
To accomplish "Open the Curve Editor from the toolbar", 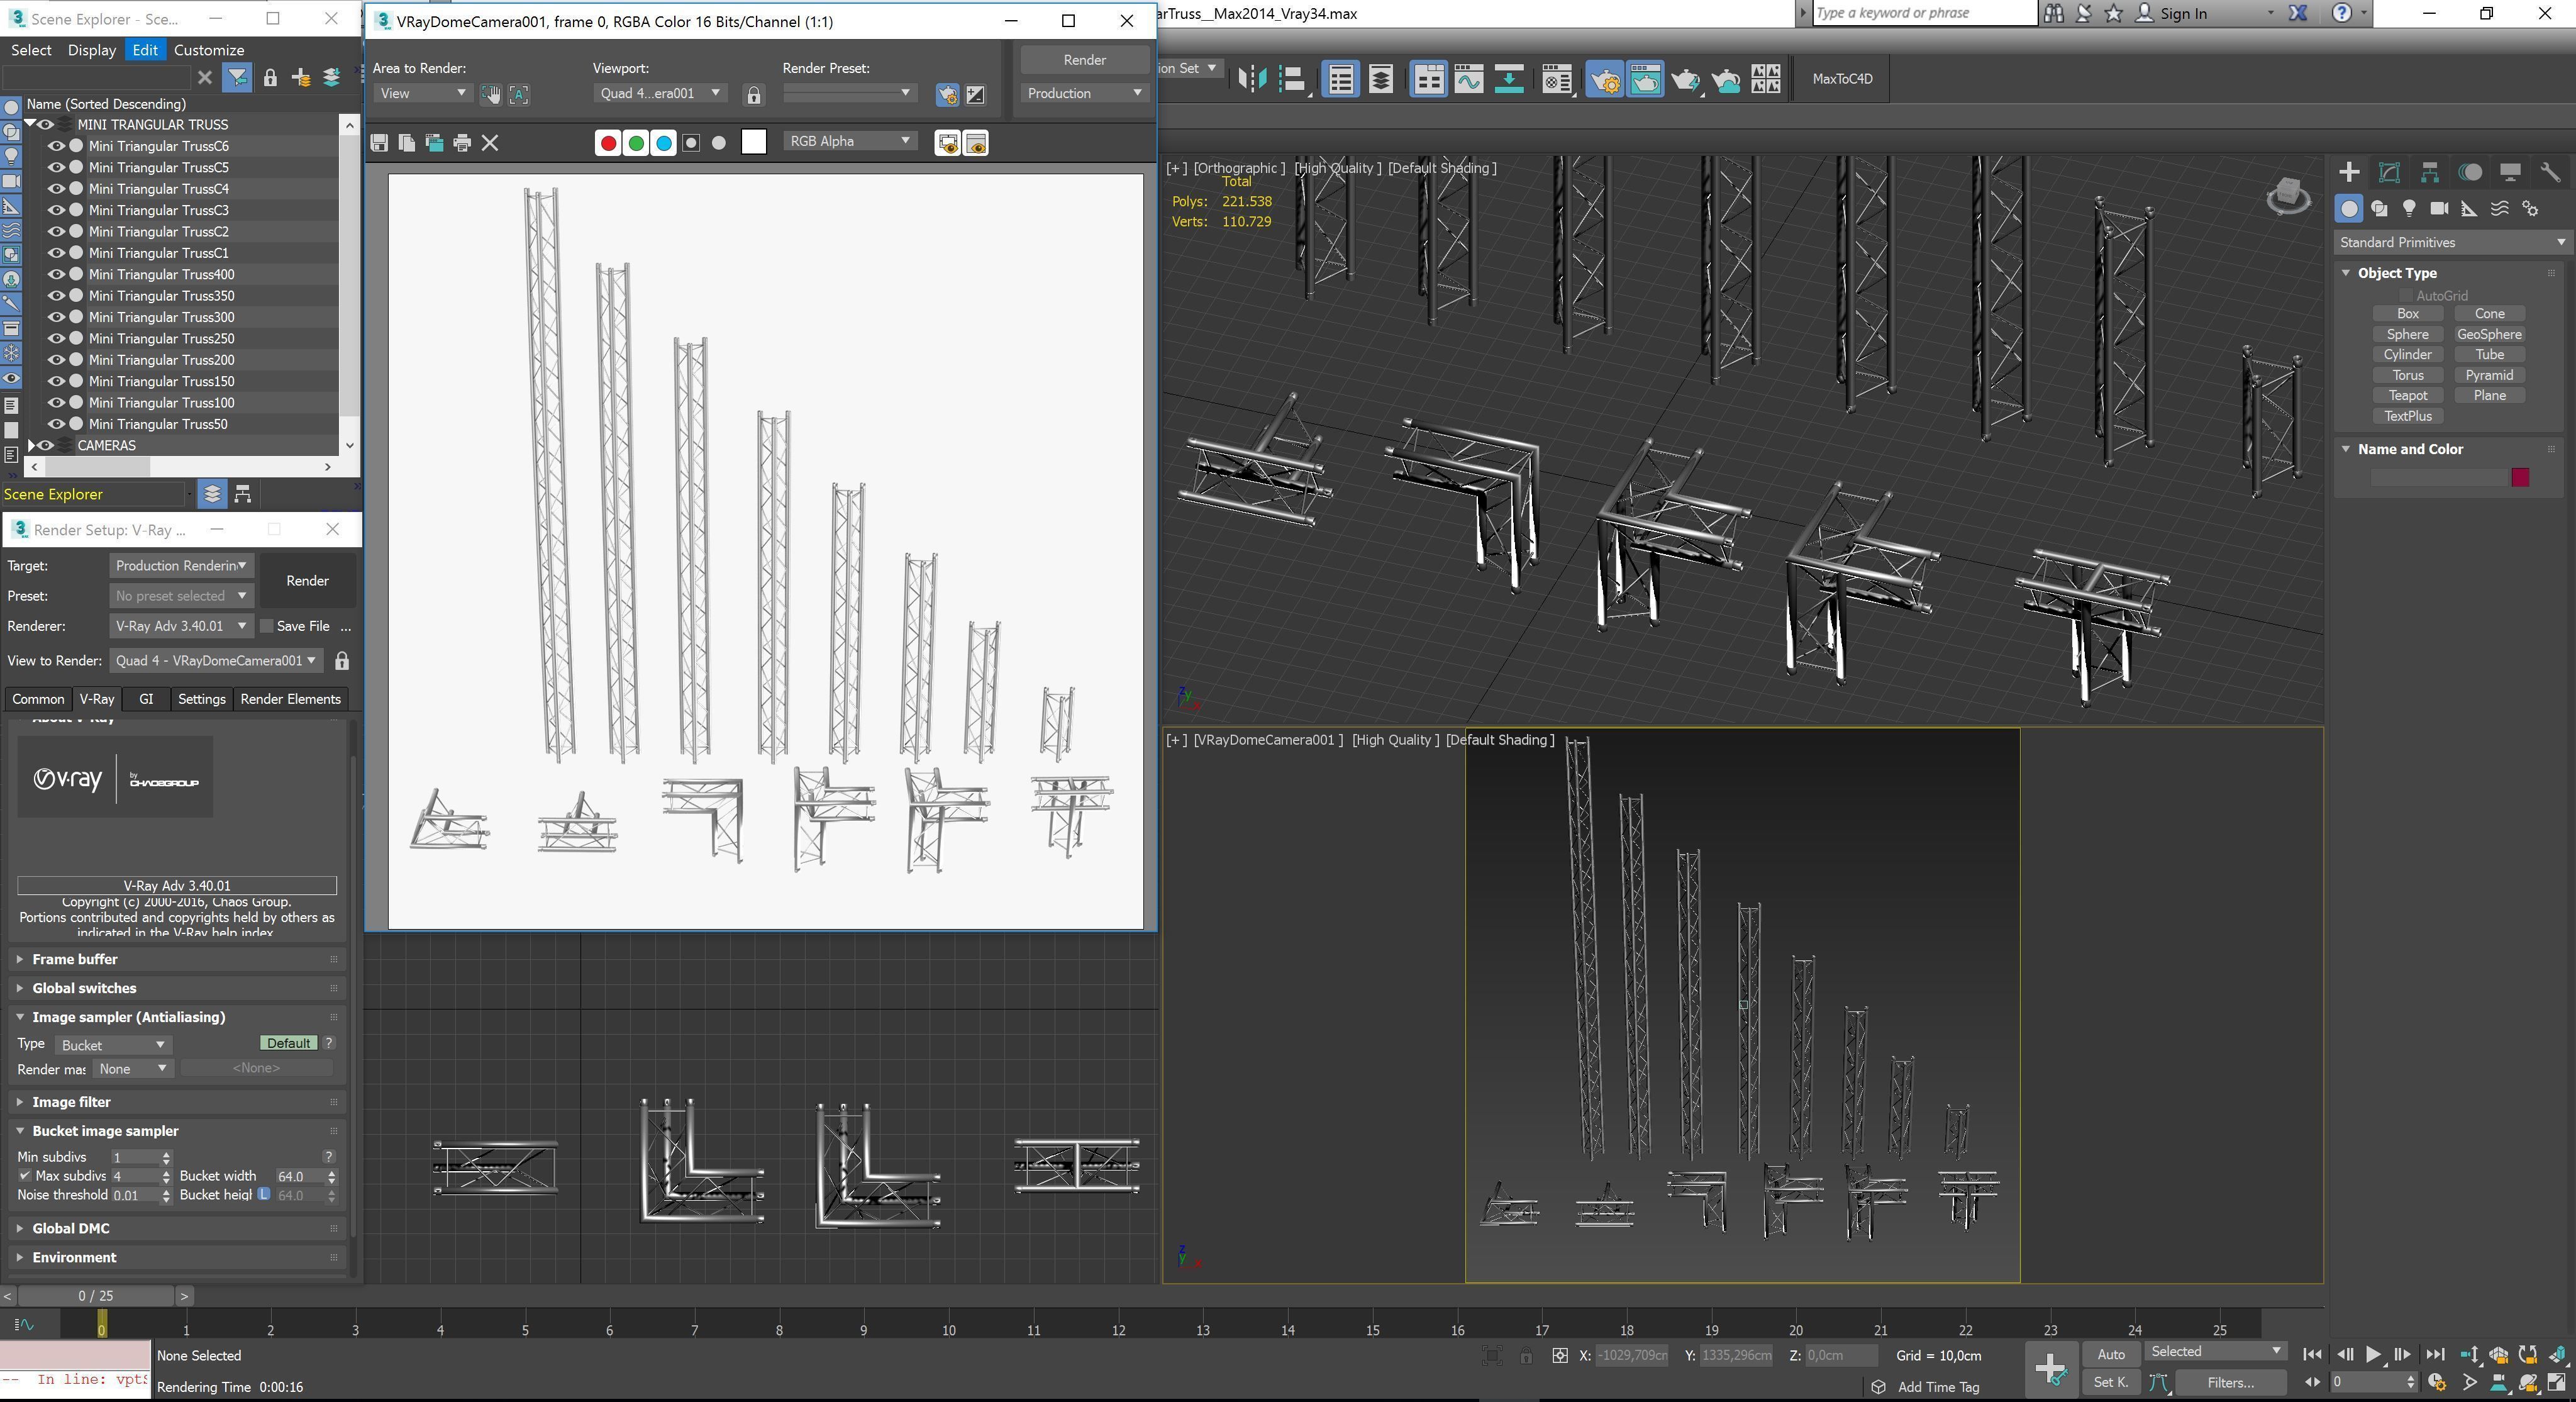I will click(x=1468, y=79).
